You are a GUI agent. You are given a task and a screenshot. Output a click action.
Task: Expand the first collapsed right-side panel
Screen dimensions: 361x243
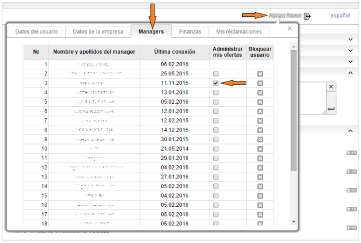click(x=350, y=40)
